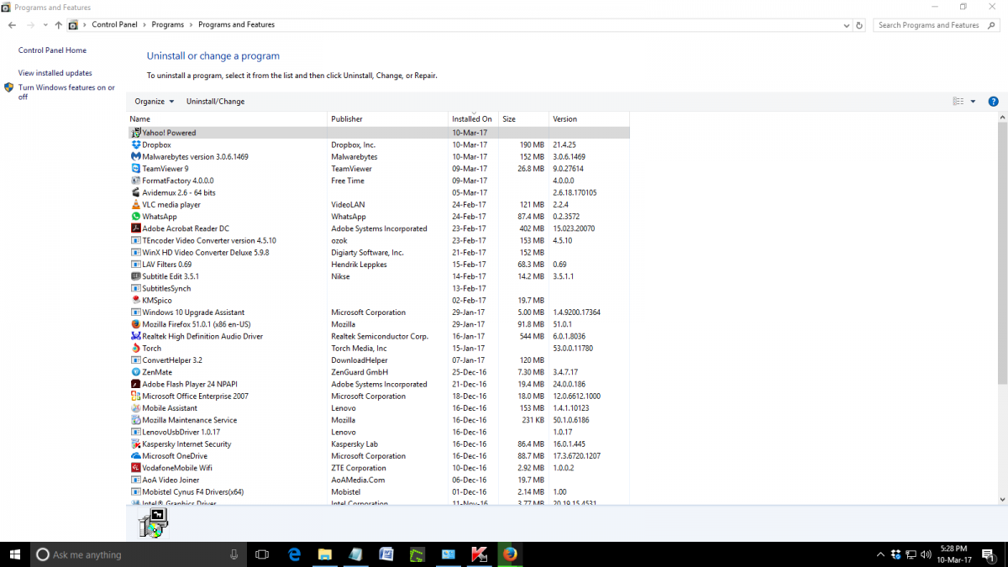Click the volume speaker icon in the tray

(x=925, y=554)
